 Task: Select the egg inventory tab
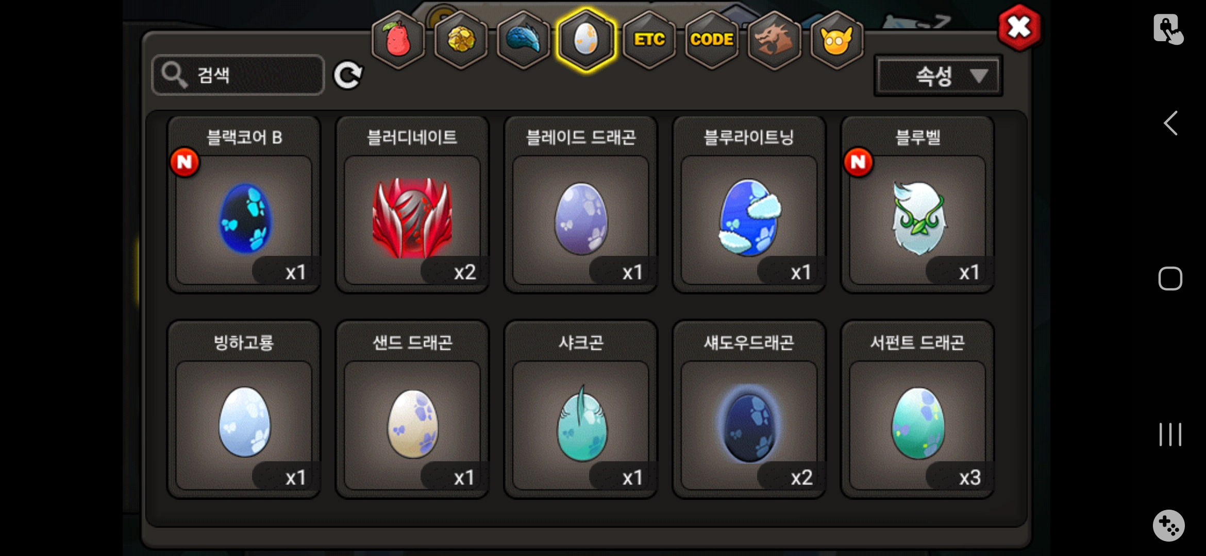click(x=586, y=40)
